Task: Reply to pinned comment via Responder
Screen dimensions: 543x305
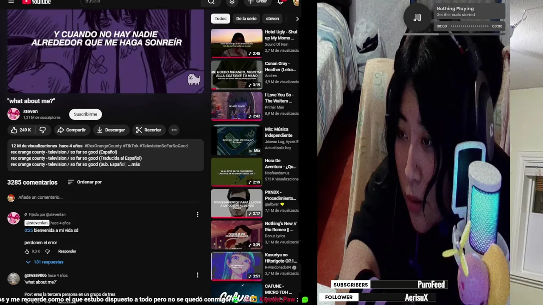Action: (x=67, y=252)
